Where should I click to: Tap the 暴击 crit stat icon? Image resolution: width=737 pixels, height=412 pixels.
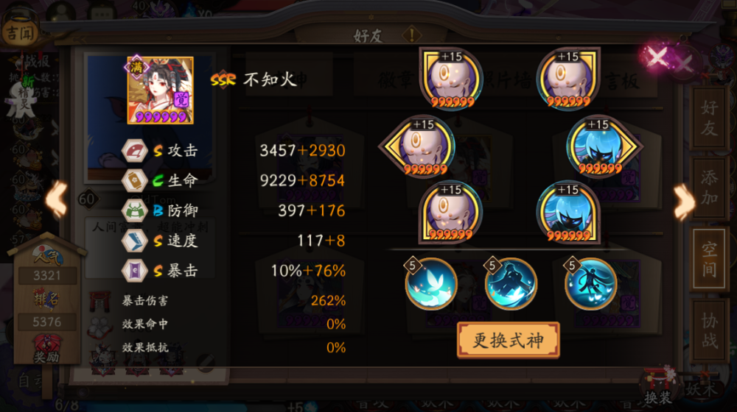134,271
